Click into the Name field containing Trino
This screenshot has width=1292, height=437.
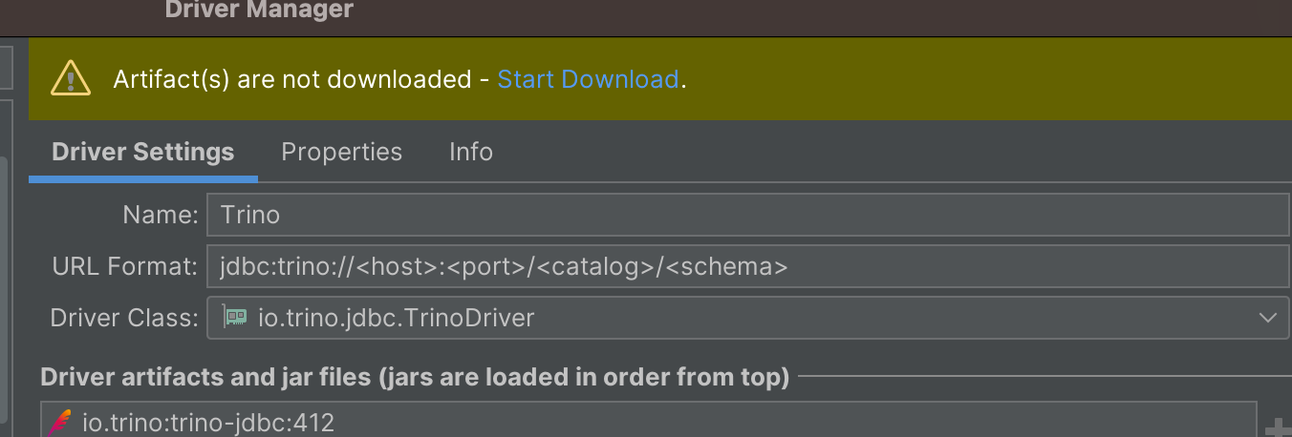click(x=745, y=215)
